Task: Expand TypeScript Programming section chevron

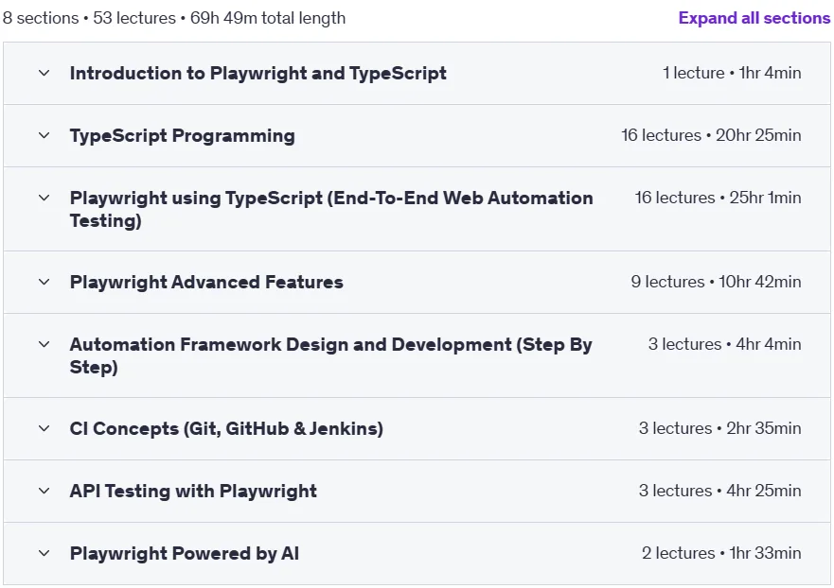Action: point(44,135)
